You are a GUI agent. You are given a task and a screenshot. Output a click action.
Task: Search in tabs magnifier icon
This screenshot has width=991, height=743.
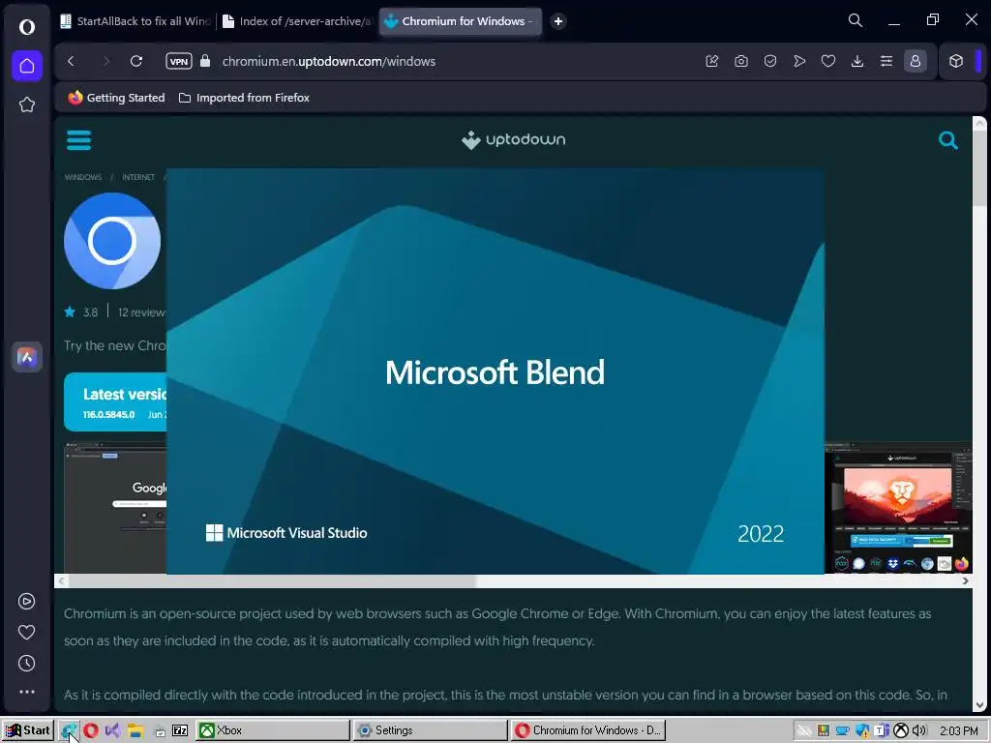tap(856, 21)
